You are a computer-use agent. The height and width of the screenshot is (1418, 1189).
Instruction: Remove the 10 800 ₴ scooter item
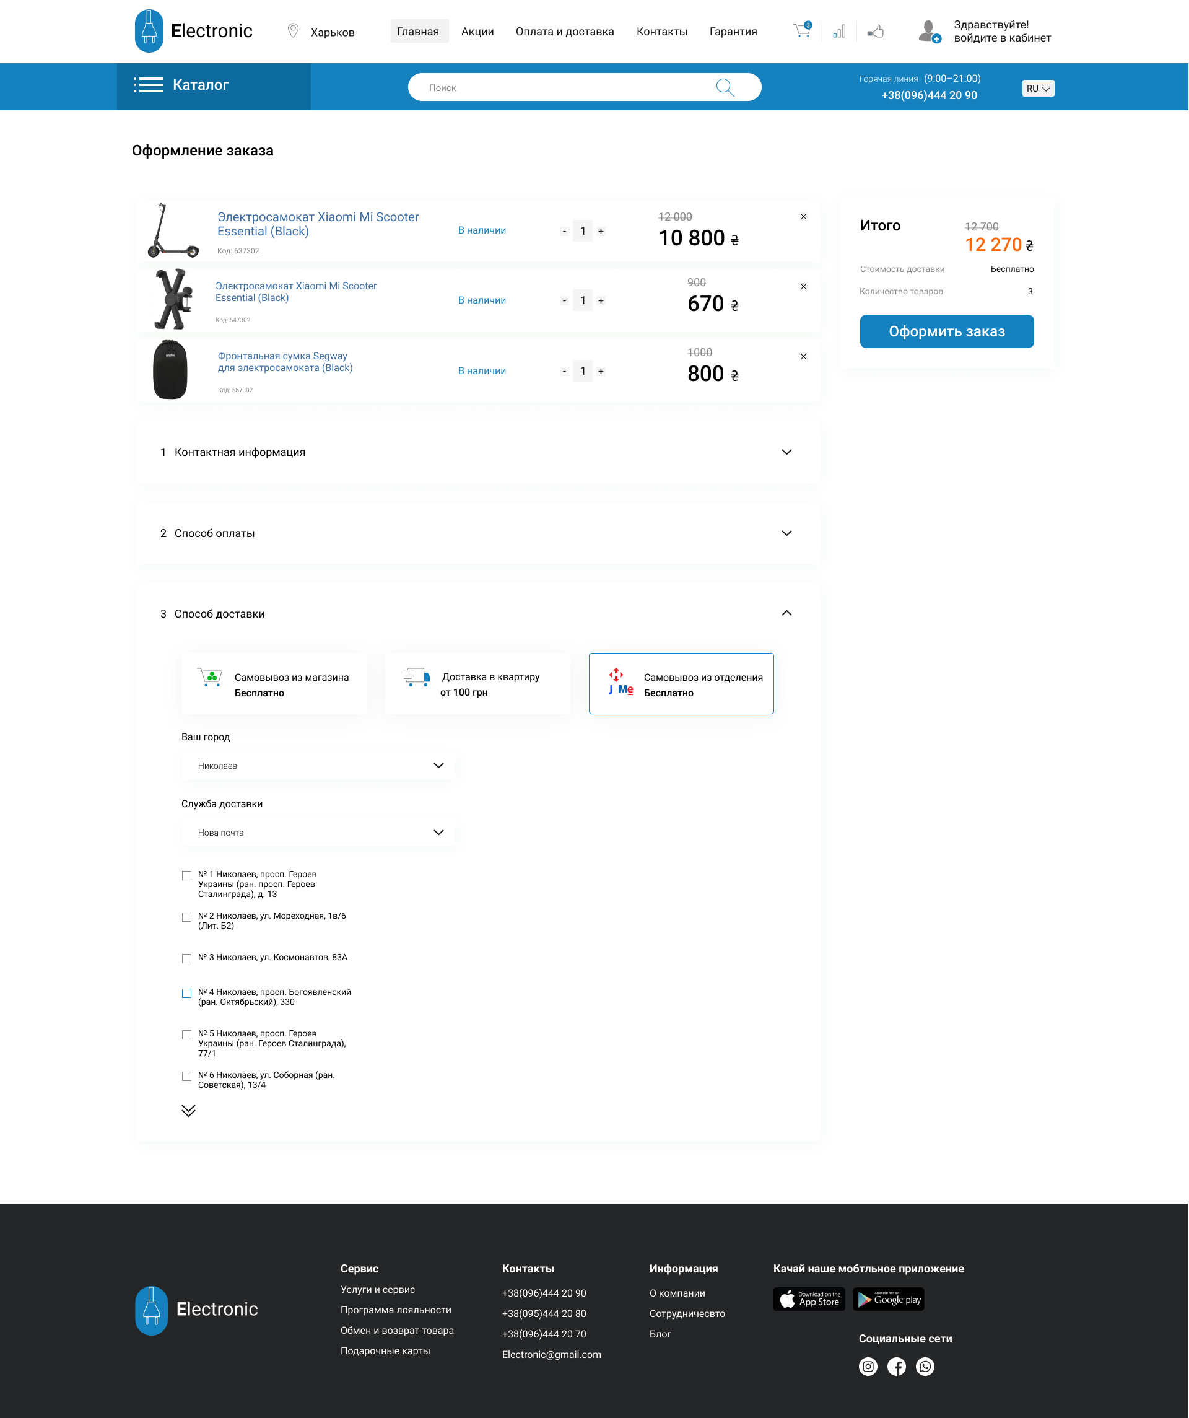803,217
